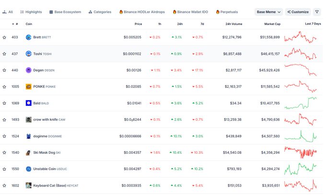326x195 pixels.
Task: Star Keyboard Cat (Base) row
Action: coord(4,185)
